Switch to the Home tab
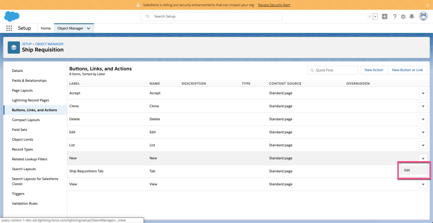The height and width of the screenshot is (223, 433). tap(46, 28)
